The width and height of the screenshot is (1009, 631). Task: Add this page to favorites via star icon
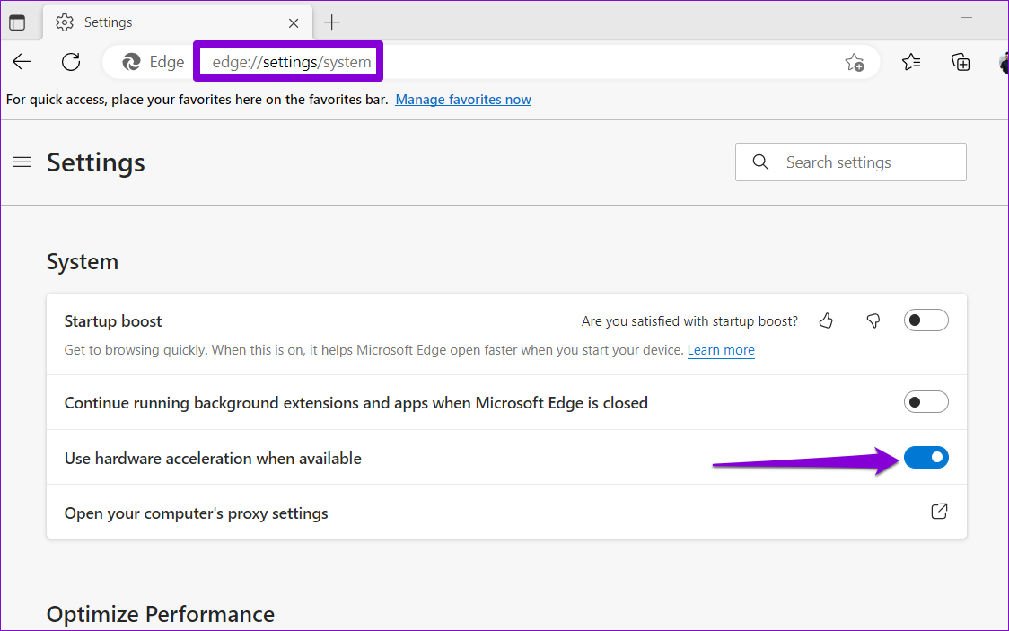[855, 62]
